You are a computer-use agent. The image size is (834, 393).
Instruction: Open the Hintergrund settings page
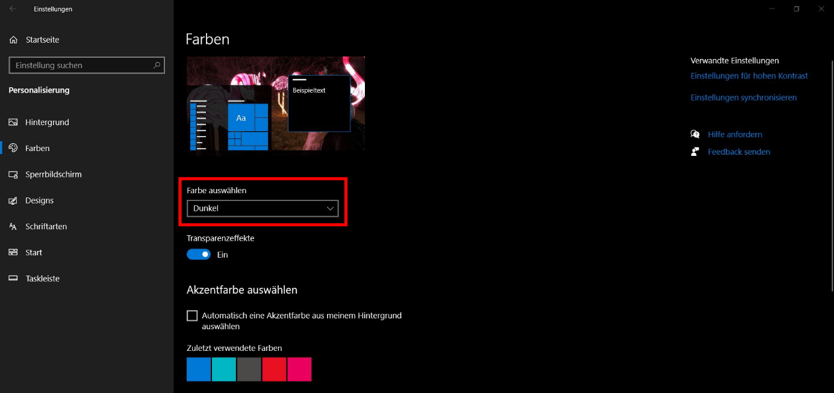pos(87,122)
